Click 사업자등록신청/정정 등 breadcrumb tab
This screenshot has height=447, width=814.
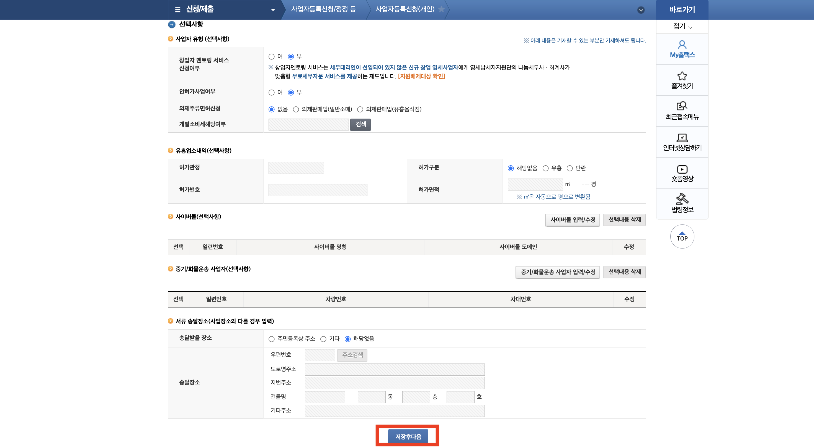coord(323,9)
